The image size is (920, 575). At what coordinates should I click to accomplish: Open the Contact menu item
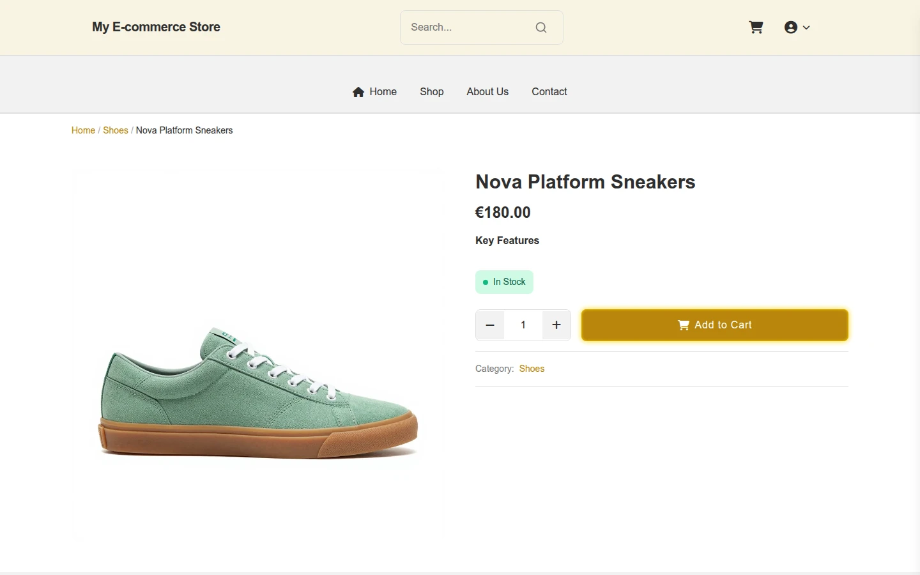click(x=549, y=92)
